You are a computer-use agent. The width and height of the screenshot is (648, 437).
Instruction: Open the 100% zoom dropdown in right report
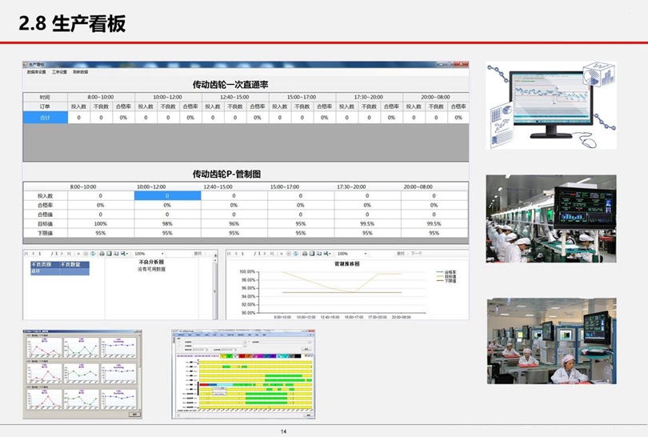(366, 254)
